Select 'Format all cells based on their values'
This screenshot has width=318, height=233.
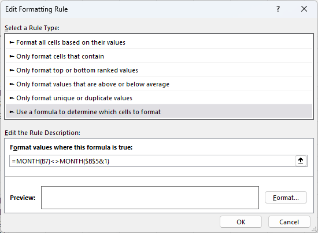(159, 42)
